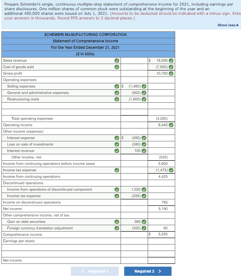Click green check beside Interest revenue label

tap(117, 151)
